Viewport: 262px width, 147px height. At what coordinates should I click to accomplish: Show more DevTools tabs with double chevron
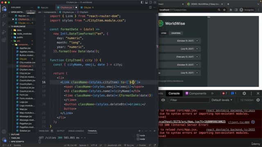(212, 94)
